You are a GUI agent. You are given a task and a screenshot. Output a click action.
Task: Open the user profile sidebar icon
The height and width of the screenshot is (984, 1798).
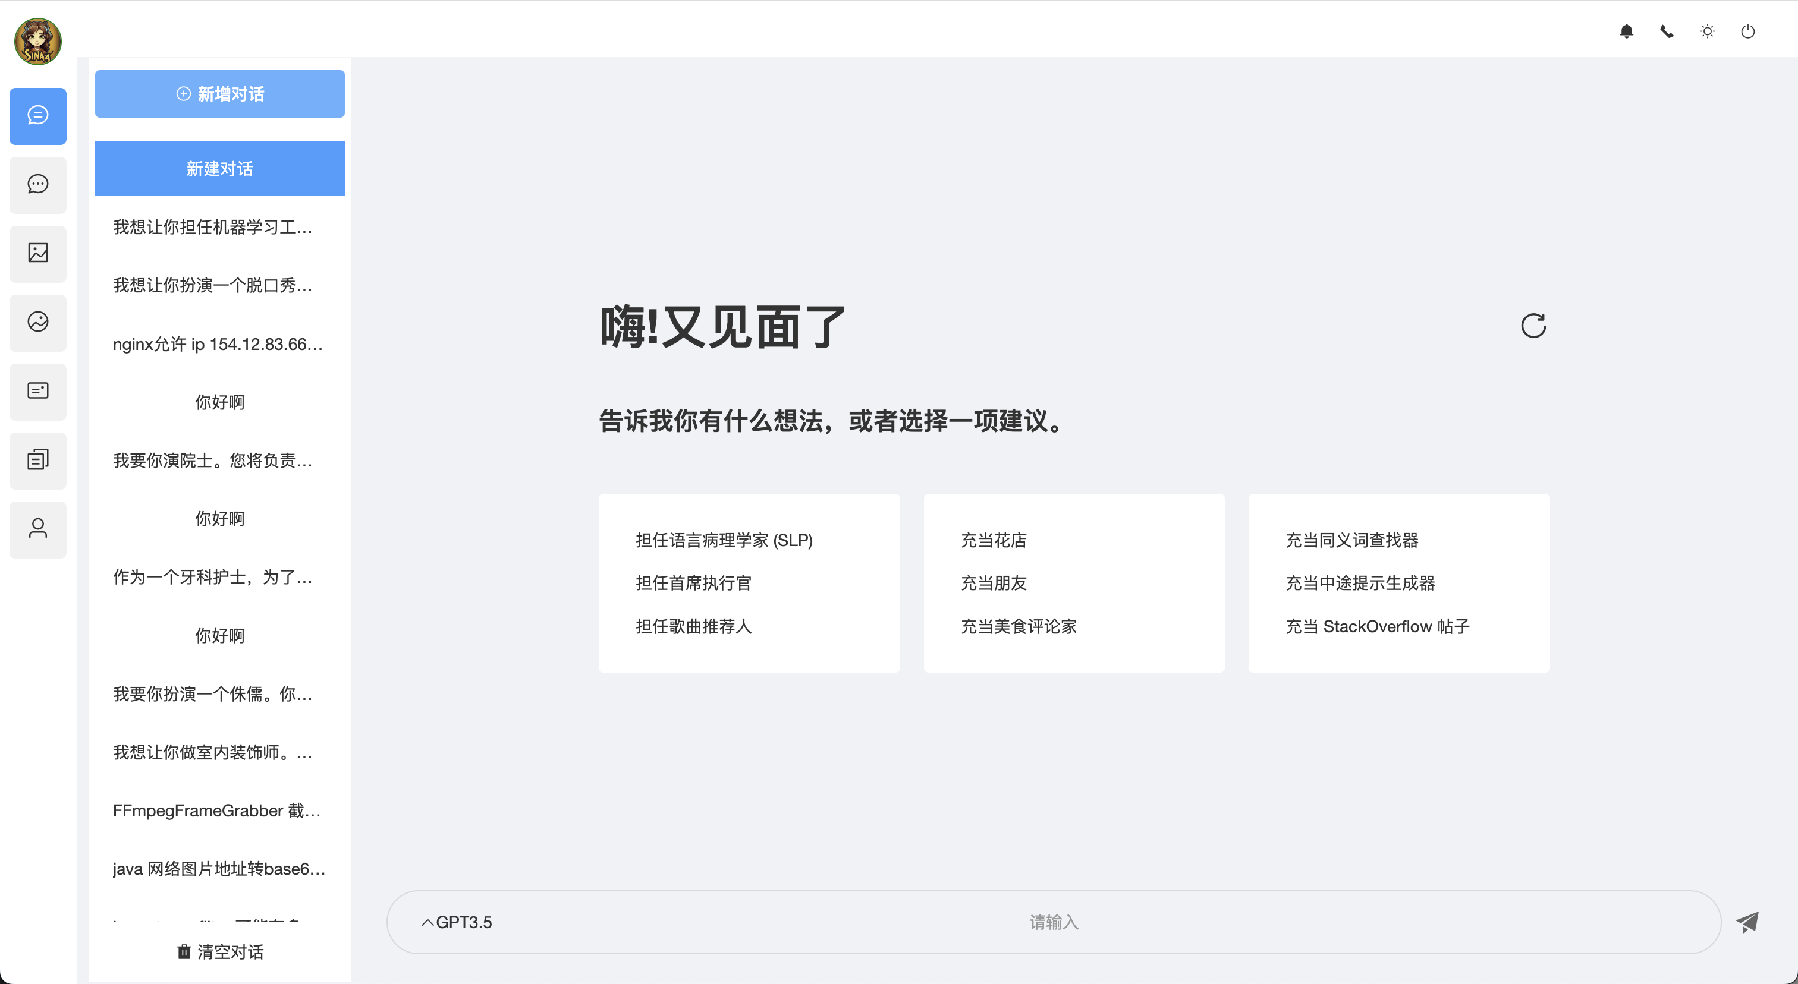tap(37, 529)
